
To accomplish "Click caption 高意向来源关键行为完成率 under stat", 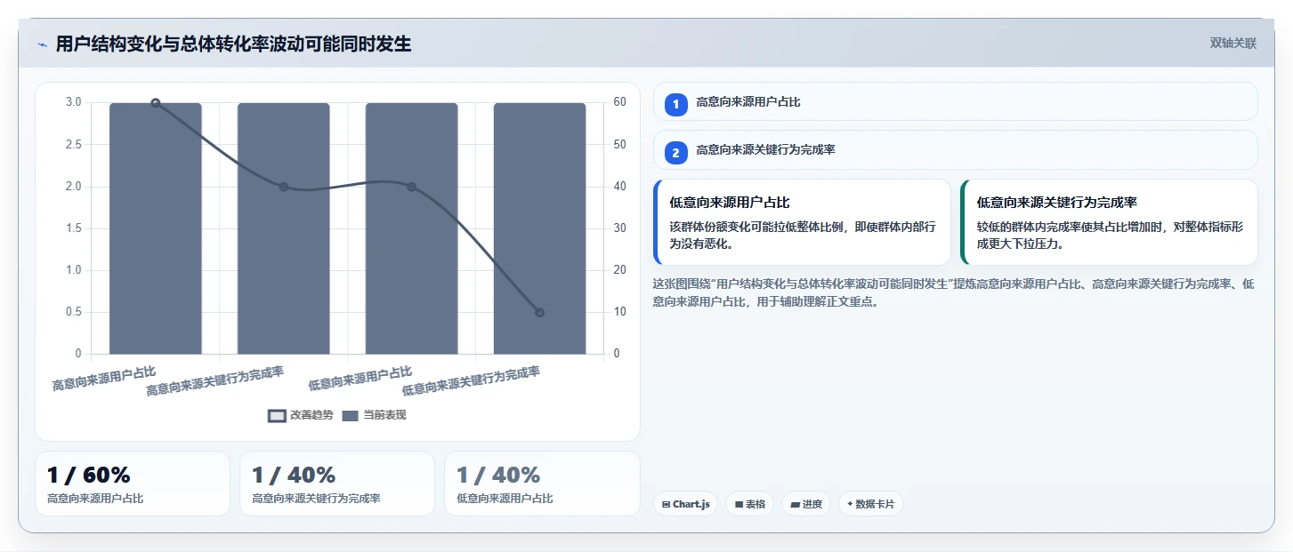I will [x=316, y=499].
